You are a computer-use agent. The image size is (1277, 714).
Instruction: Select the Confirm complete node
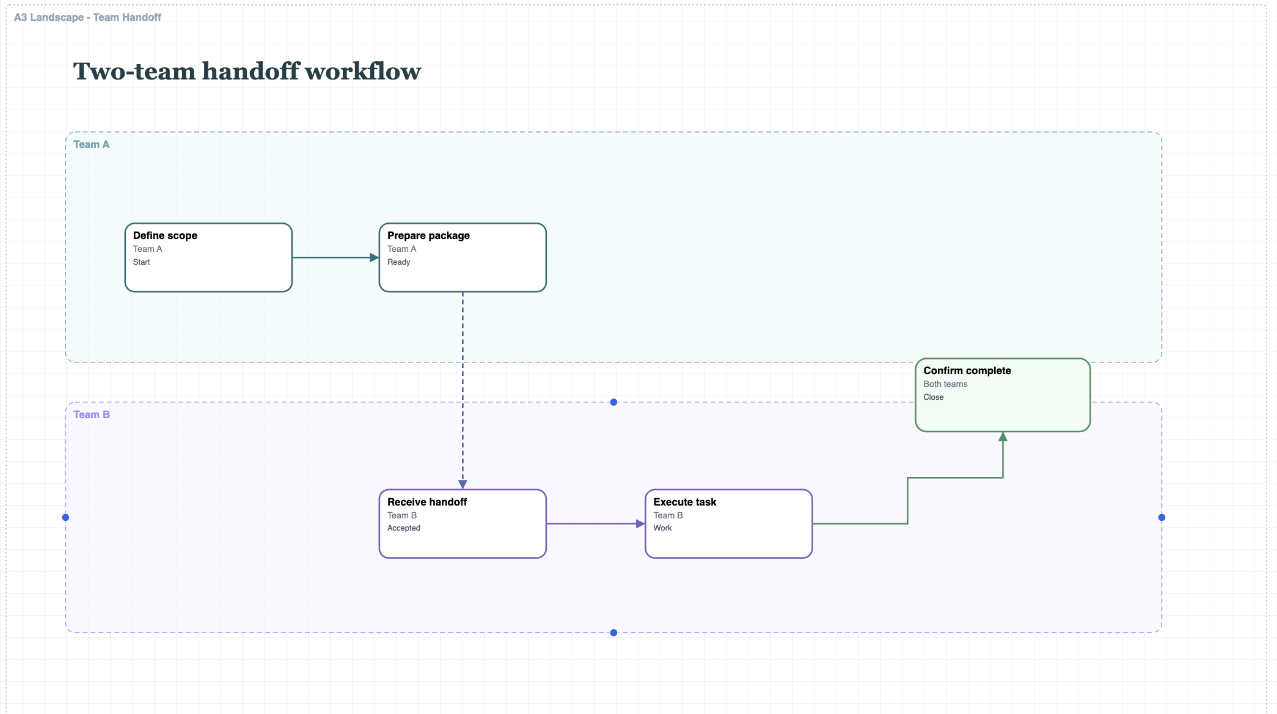[x=1003, y=395]
